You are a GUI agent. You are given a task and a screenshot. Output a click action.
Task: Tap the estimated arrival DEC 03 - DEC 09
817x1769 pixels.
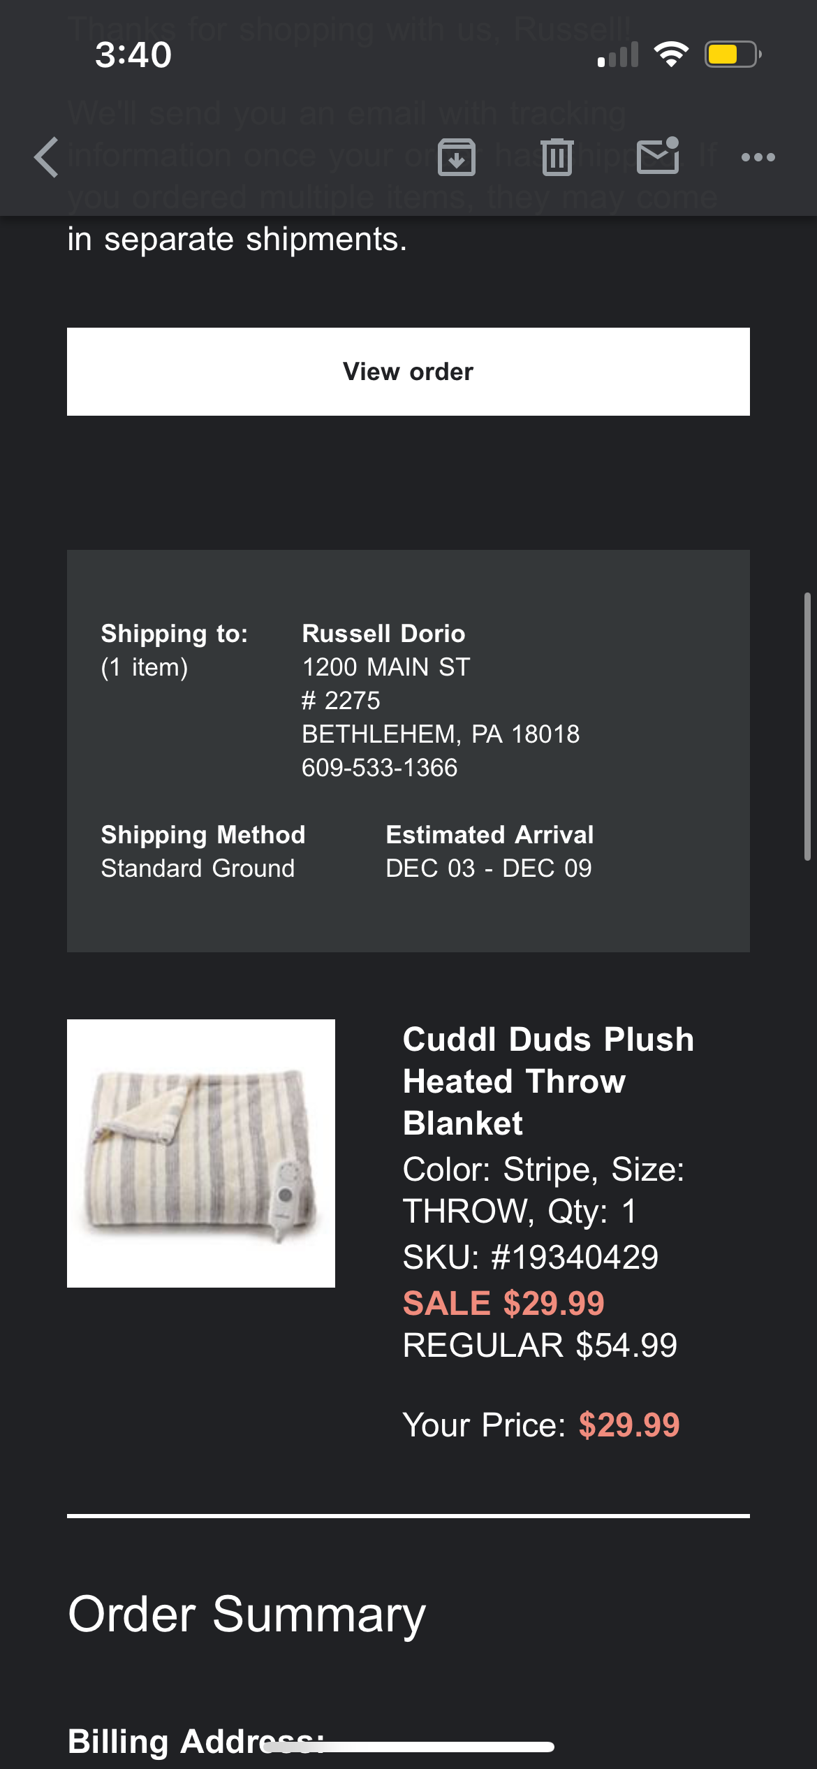pos(489,868)
